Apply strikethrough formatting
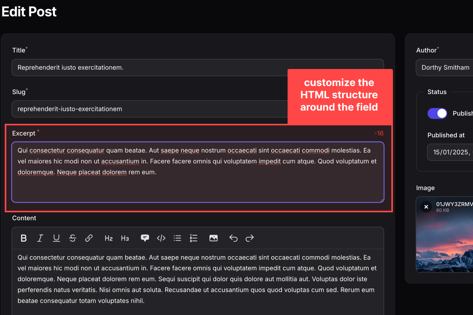The width and height of the screenshot is (473, 315). (x=73, y=238)
